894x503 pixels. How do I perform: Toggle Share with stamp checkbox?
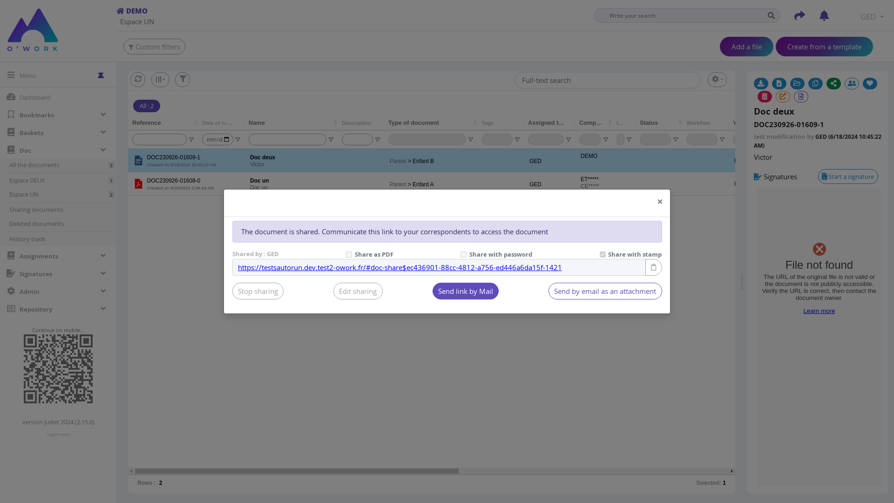coord(603,255)
